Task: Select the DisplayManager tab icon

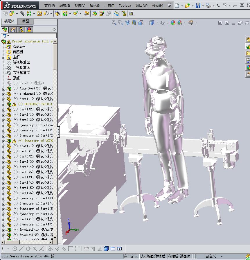Action: 29,30
